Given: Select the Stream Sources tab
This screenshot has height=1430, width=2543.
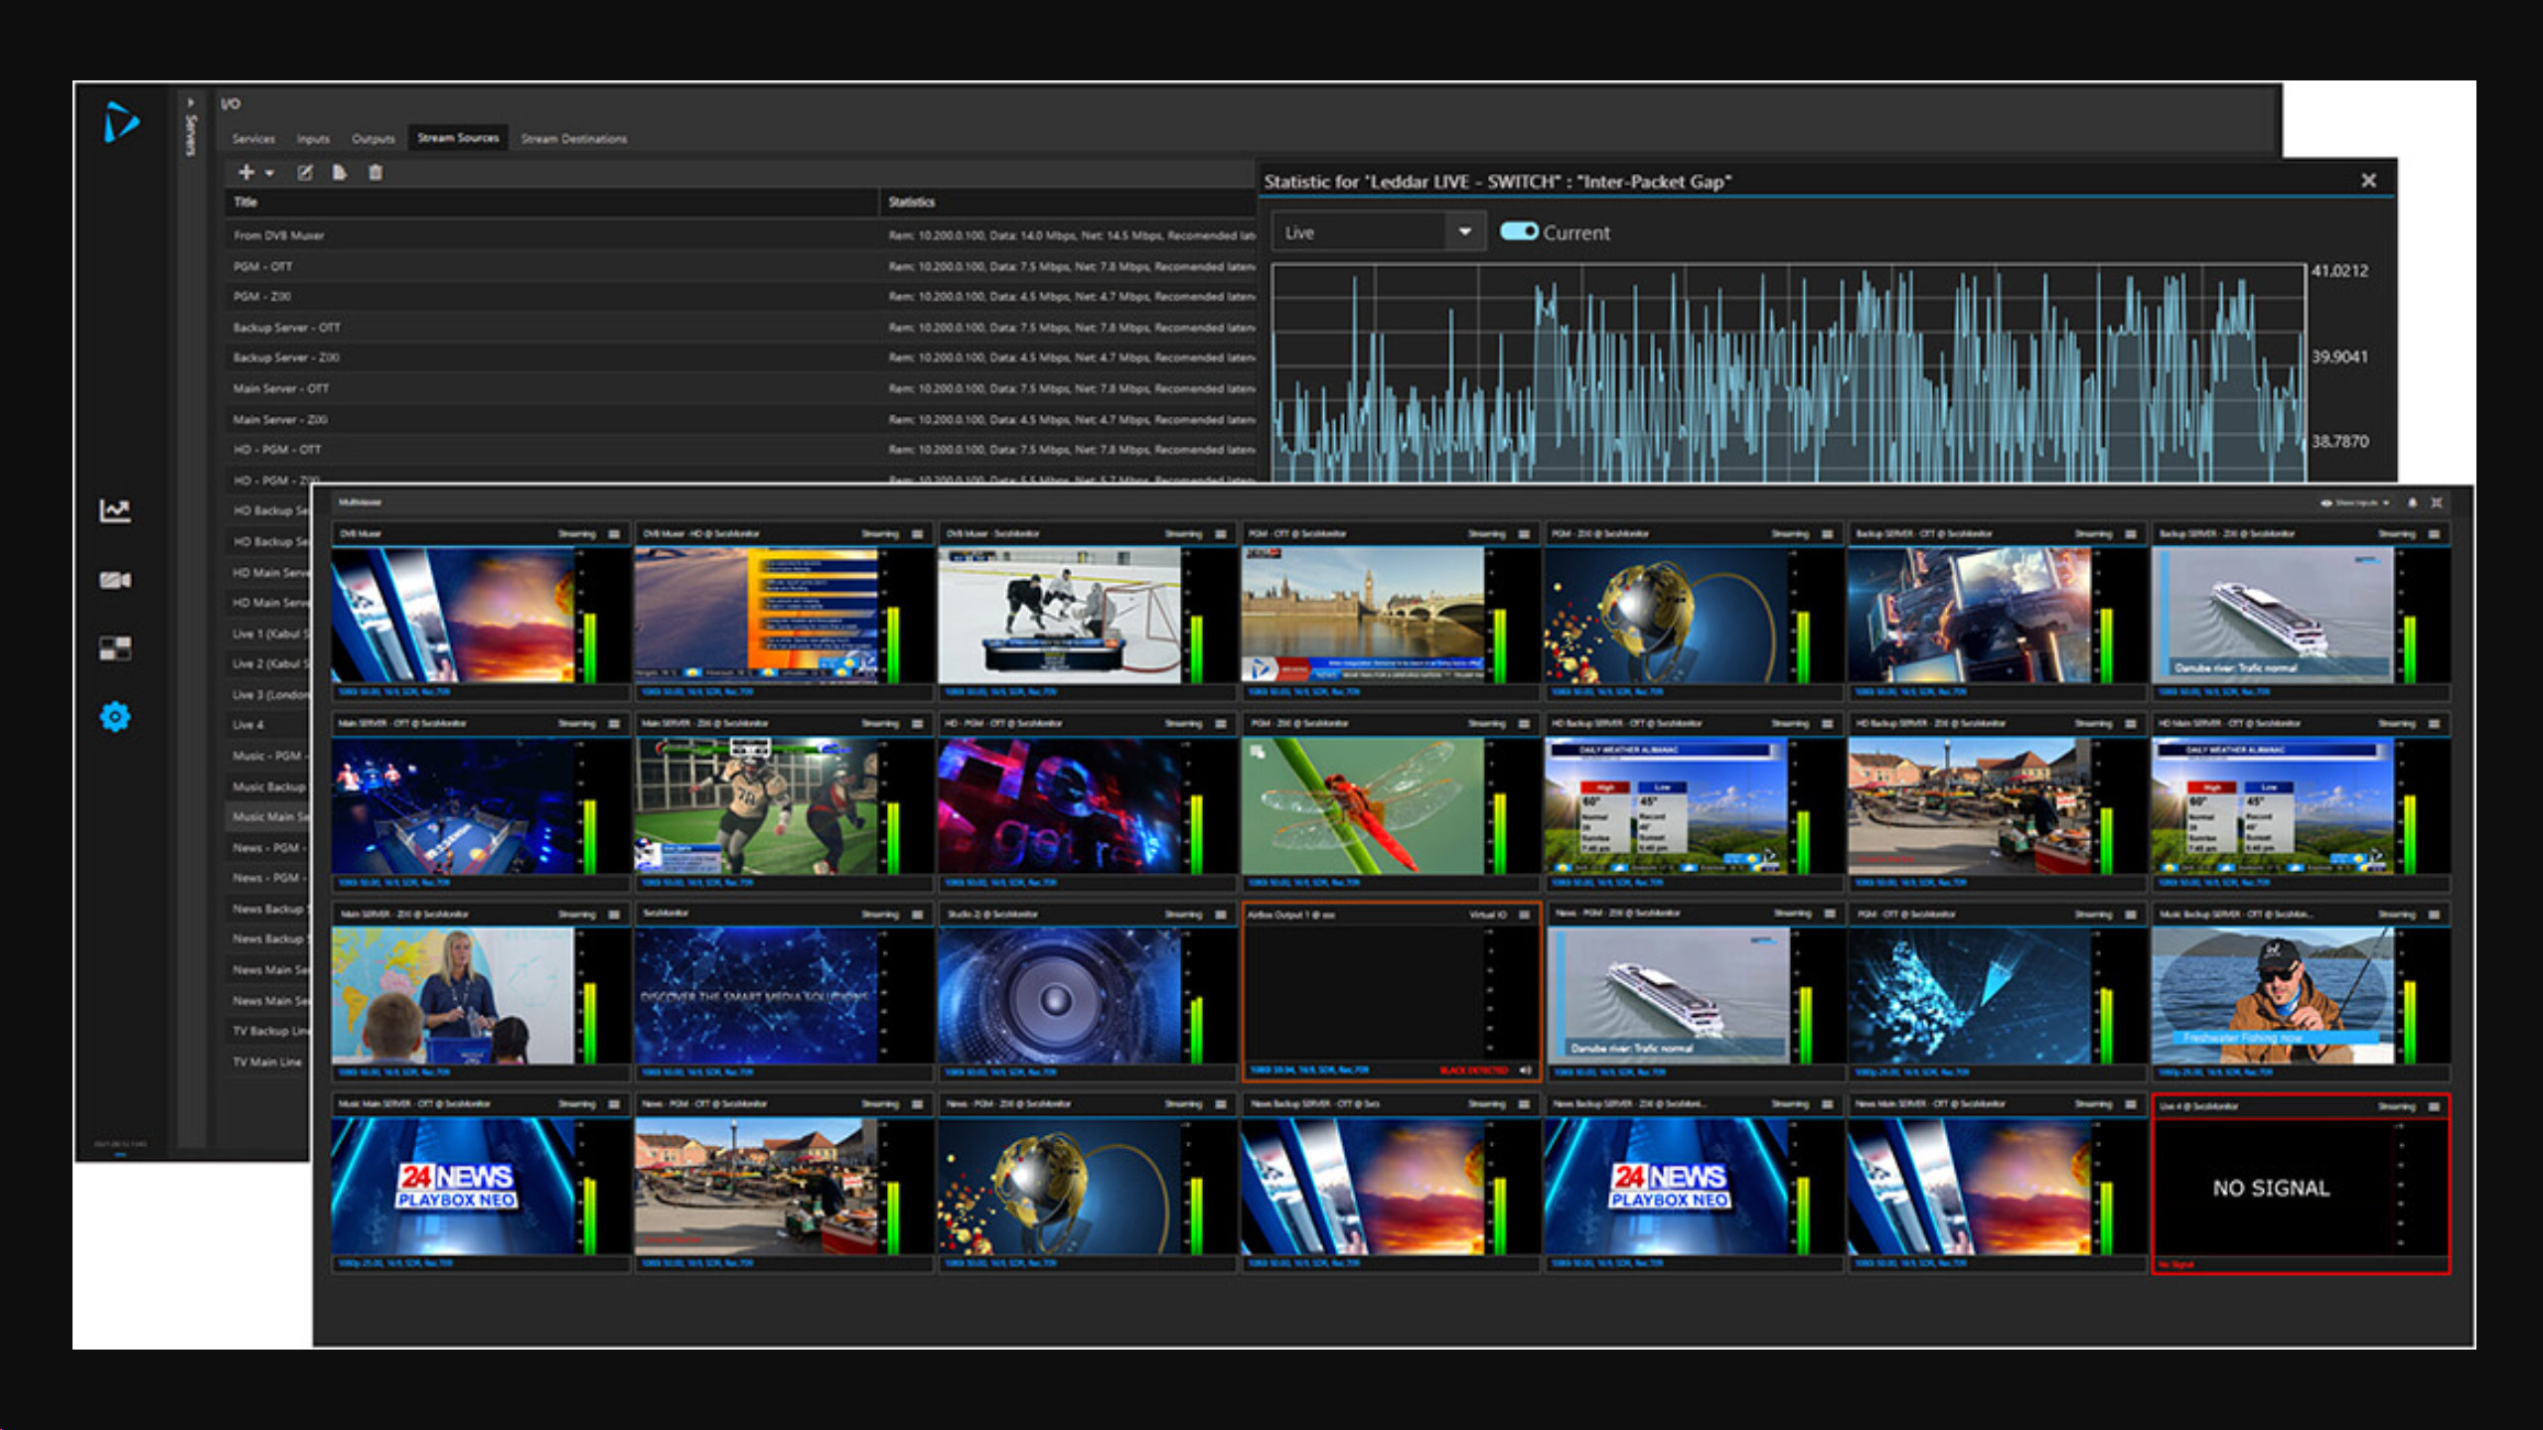Looking at the screenshot, I should click(x=458, y=138).
